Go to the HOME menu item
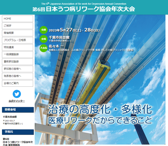 tap(17, 19)
